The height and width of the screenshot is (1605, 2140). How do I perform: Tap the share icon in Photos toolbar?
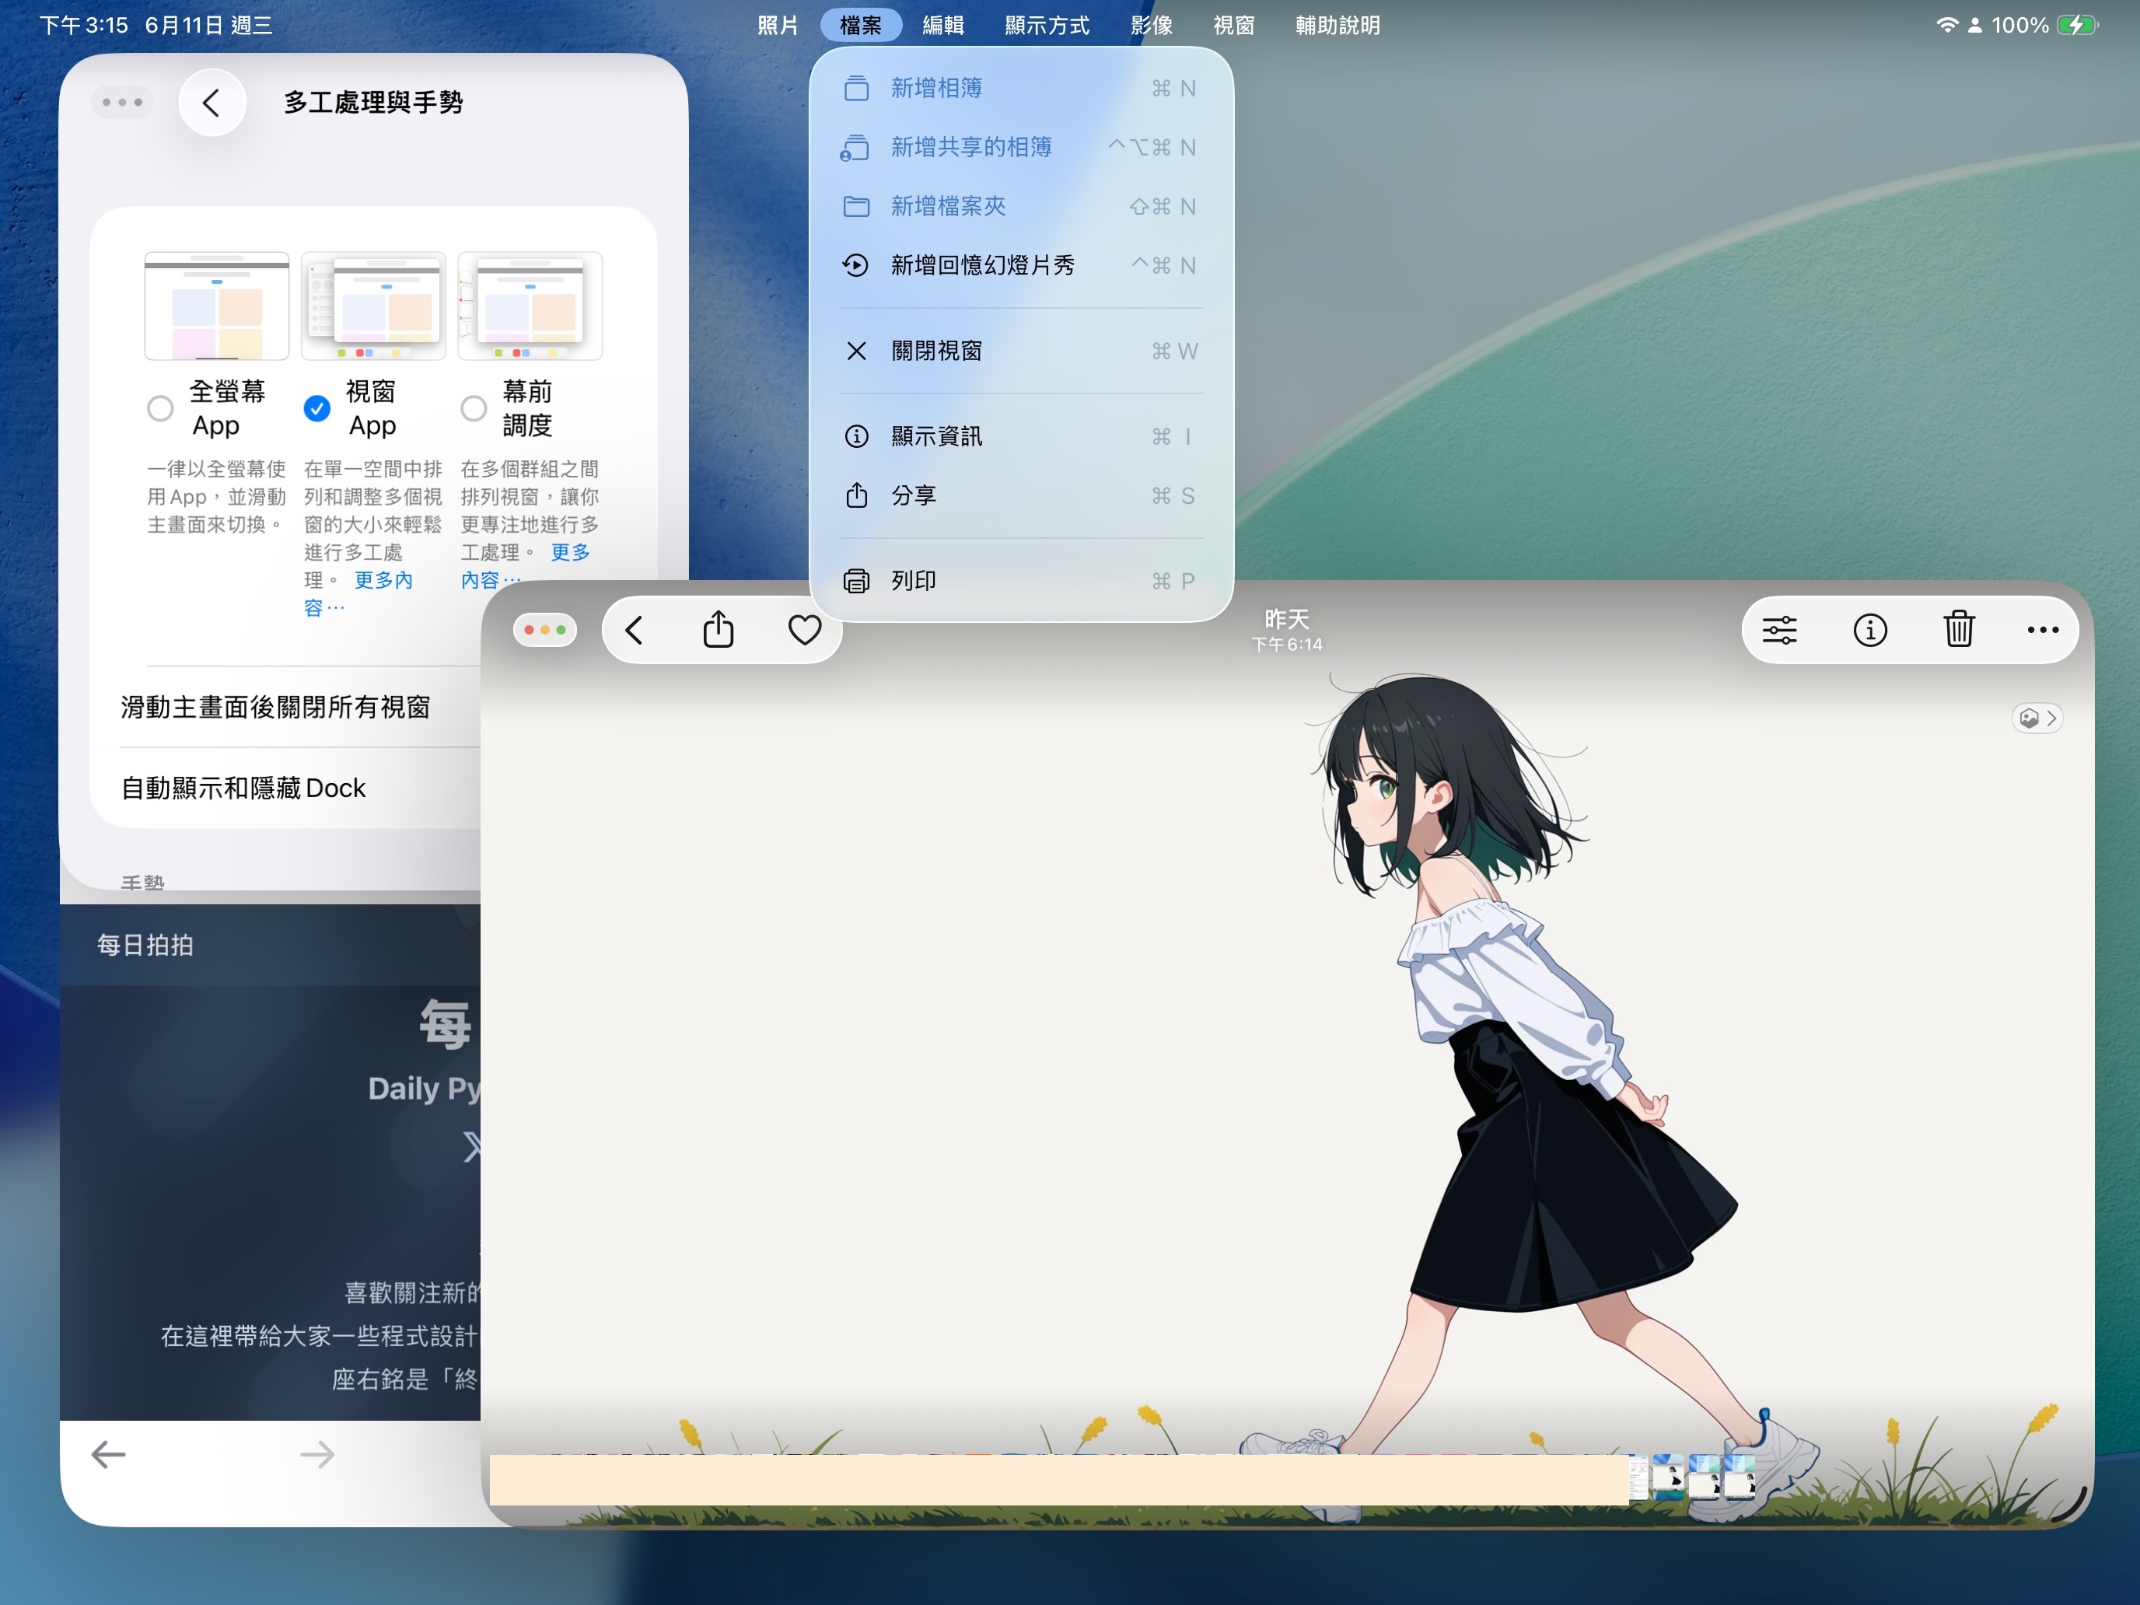[718, 629]
